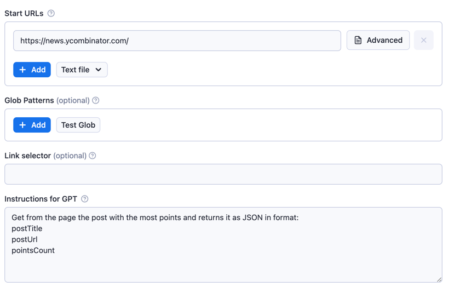Show help for Instructions for GPT
454x292 pixels.
[x=85, y=199]
